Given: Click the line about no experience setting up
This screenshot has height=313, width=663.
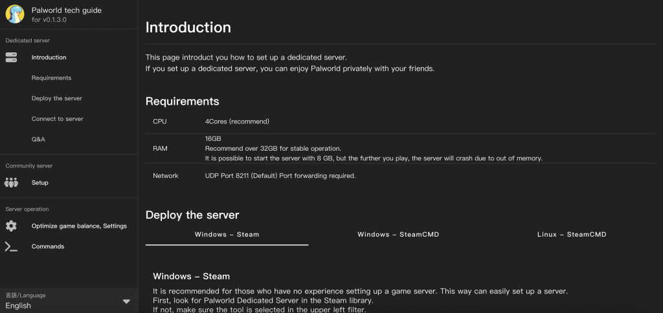Looking at the screenshot, I should click(x=360, y=292).
